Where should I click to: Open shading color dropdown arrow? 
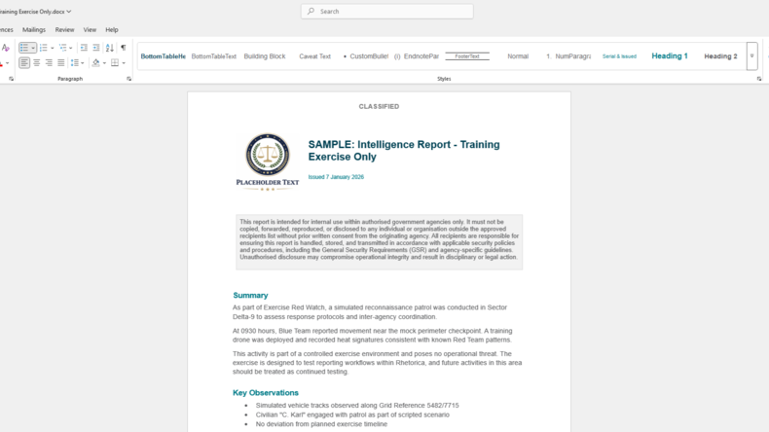pyautogui.click(x=104, y=63)
